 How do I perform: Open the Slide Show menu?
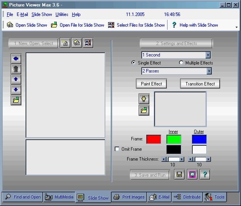41,14
